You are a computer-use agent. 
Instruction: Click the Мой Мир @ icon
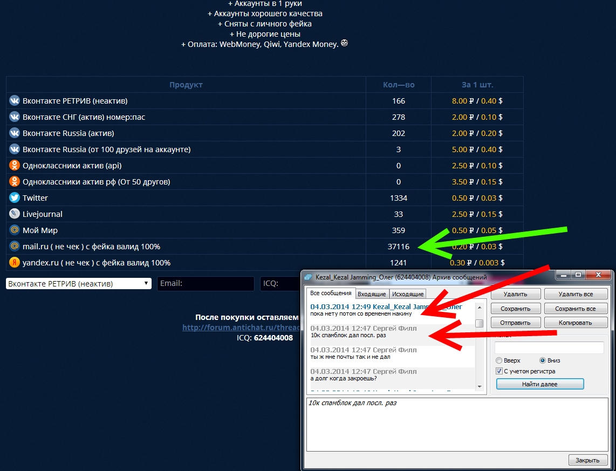tap(15, 230)
